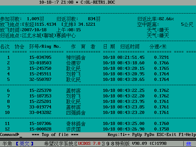The height and width of the screenshot is (147, 196).
Task: Click the Top of file marker text
Action: tap(55, 135)
